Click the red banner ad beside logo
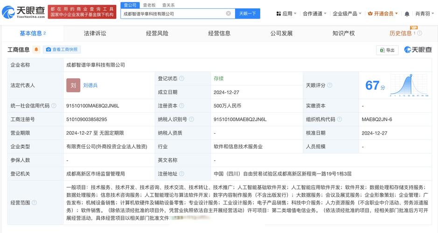Screen dimensions: 438x233 [82, 12]
